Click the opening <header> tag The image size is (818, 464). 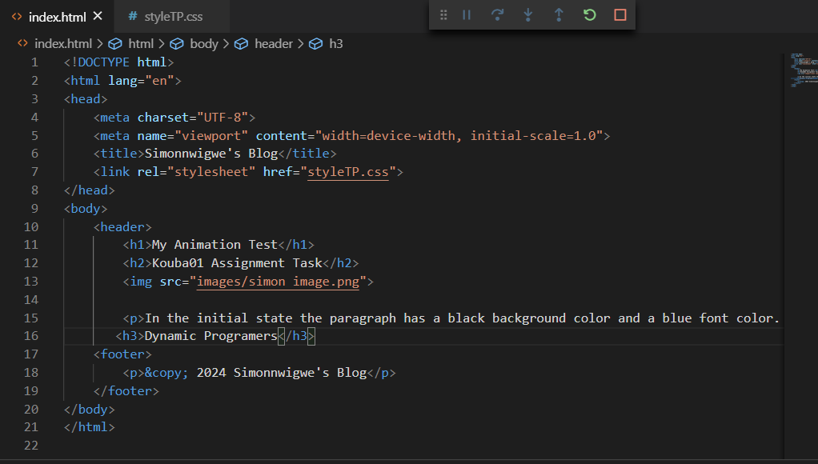[x=122, y=226]
